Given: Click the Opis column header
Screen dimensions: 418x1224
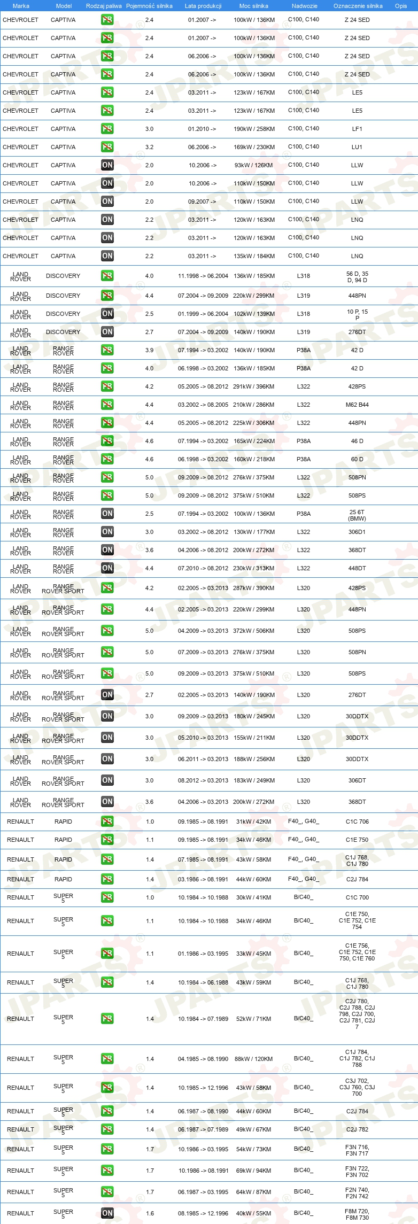Looking at the screenshot, I should 401,6.
